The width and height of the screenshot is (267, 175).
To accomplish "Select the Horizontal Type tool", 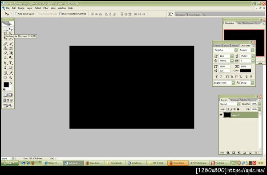I will tap(11, 63).
